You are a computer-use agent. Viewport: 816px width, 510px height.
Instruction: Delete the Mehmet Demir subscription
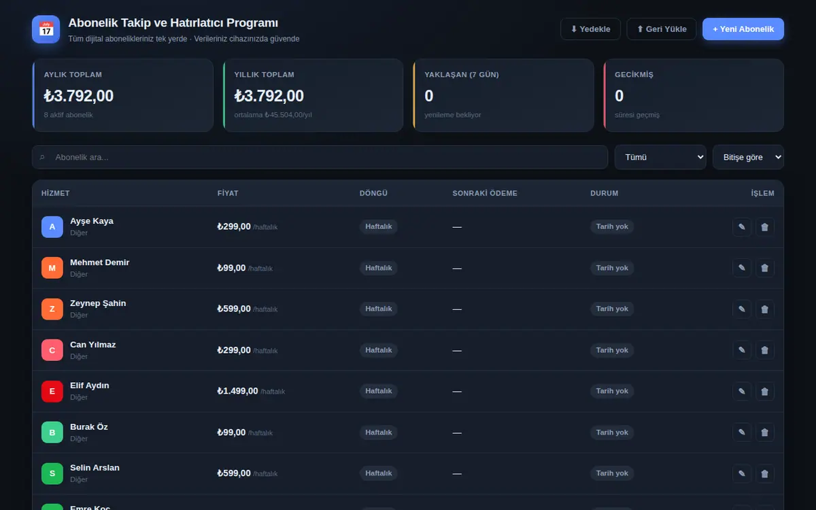pyautogui.click(x=765, y=268)
